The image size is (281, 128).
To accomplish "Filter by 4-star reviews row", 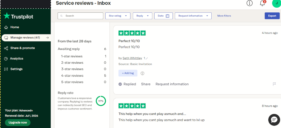I will (x=83, y=76).
